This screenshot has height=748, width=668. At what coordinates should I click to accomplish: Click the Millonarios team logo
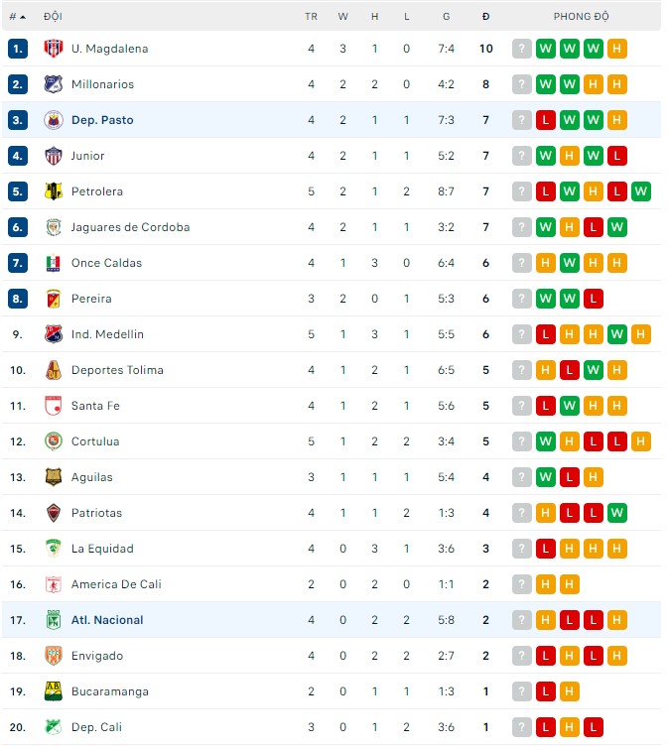pyautogui.click(x=54, y=84)
